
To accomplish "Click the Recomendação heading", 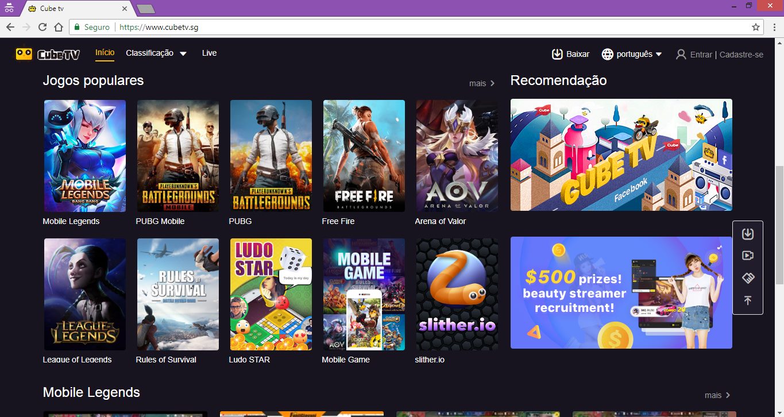I will pyautogui.click(x=558, y=80).
